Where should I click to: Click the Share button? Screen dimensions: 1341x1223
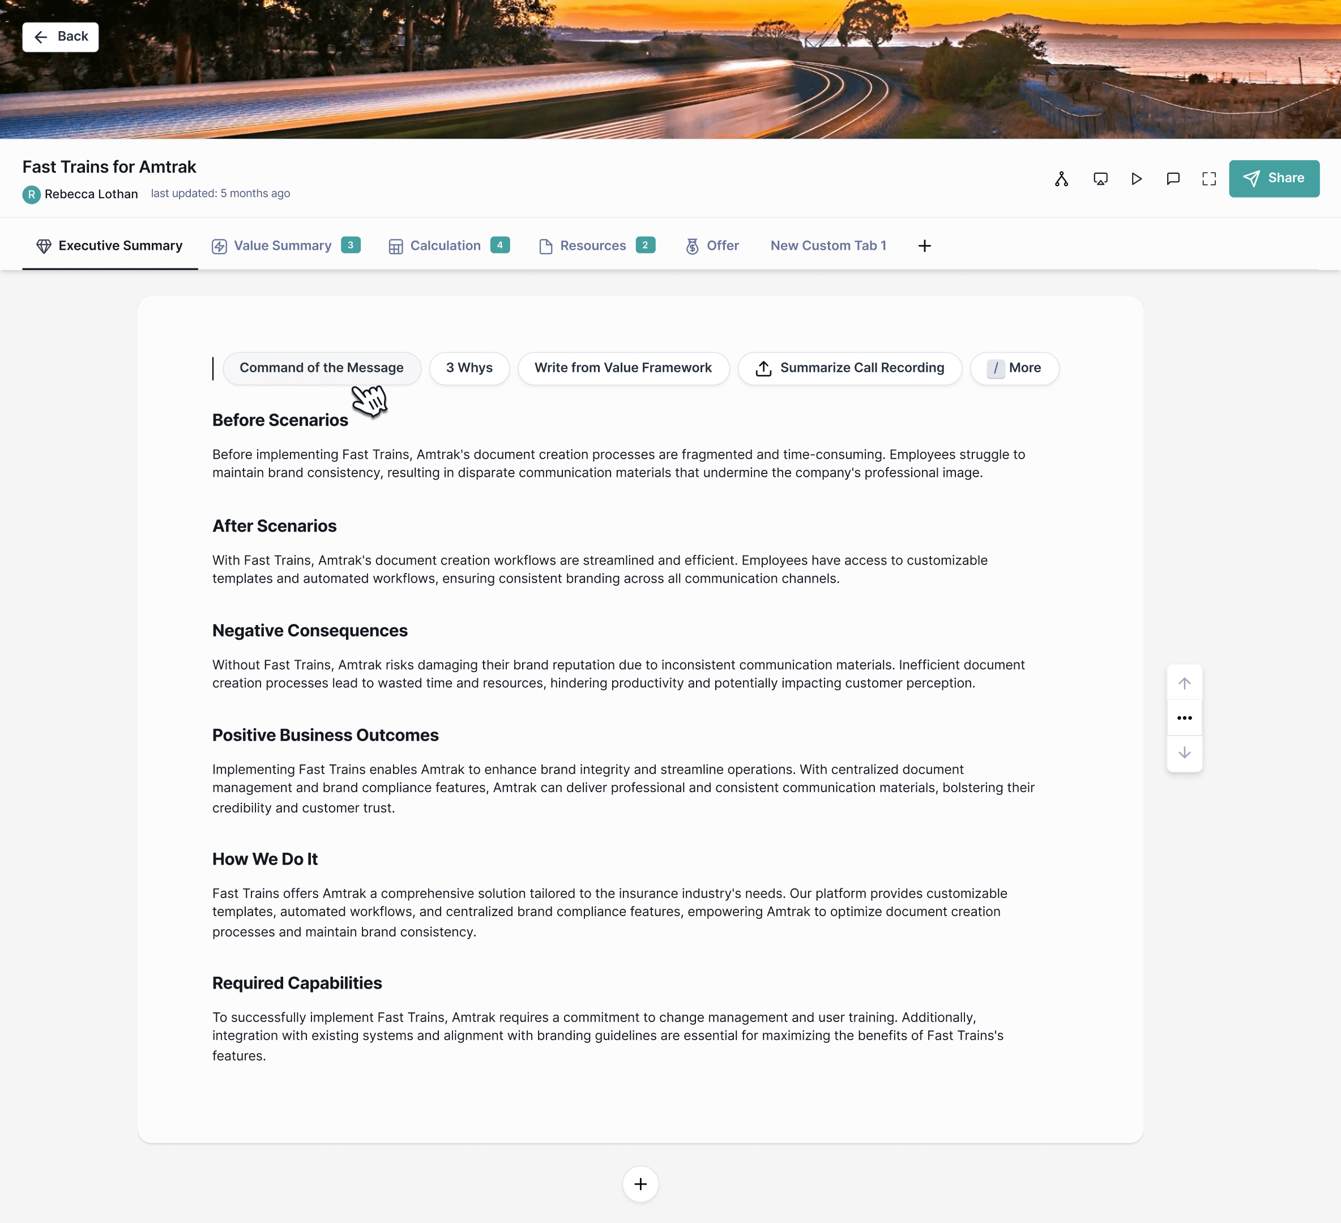tap(1273, 178)
